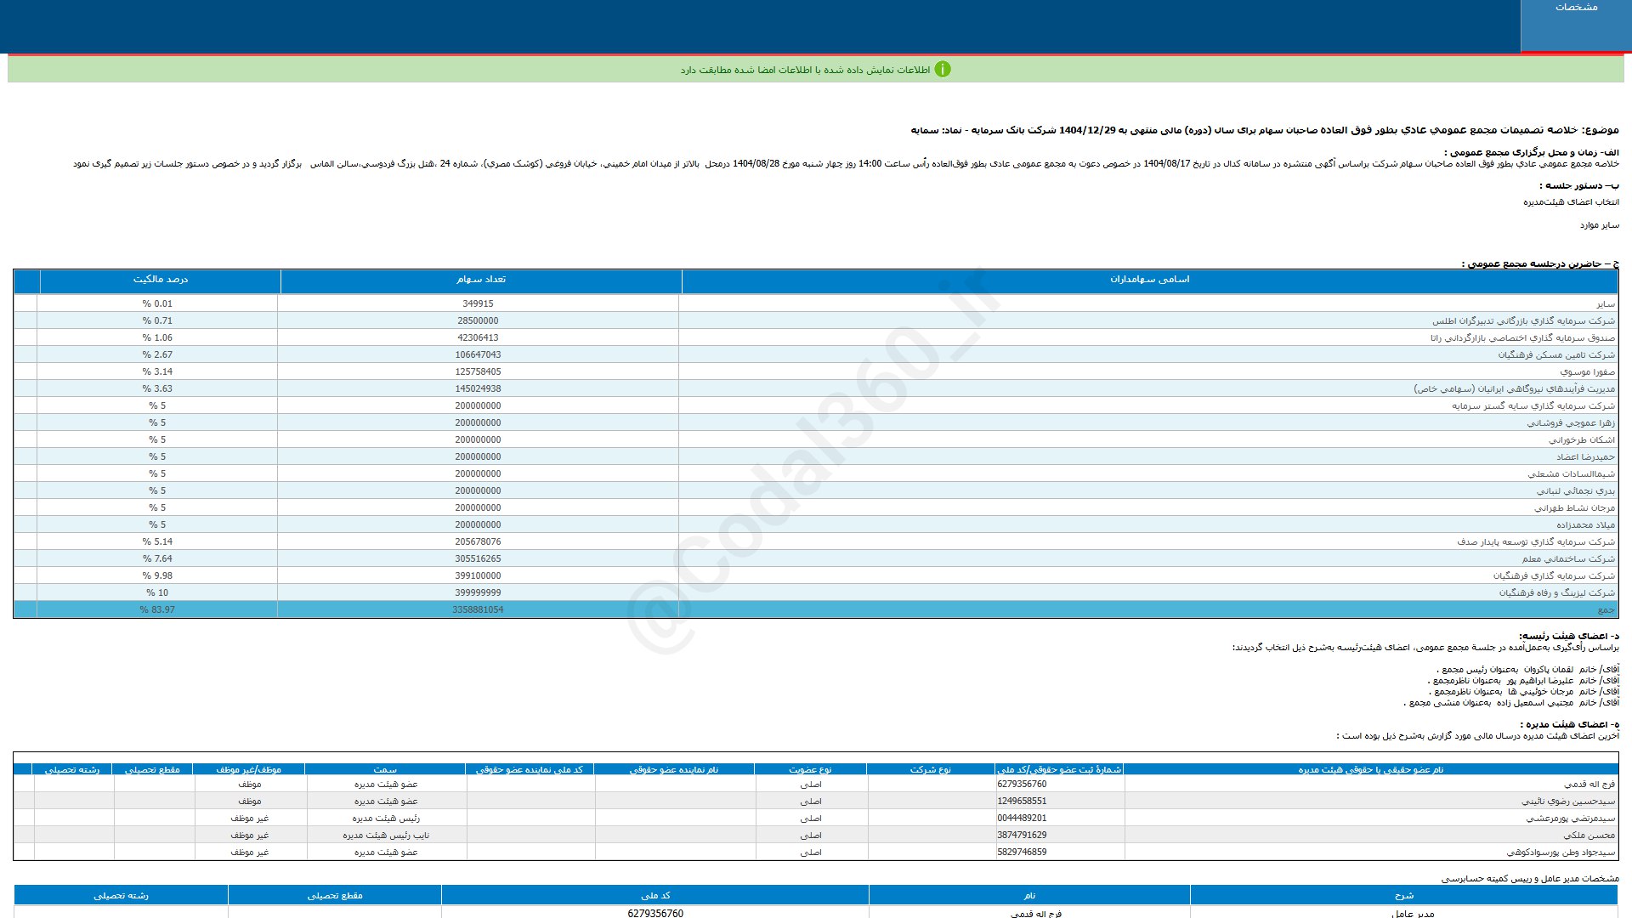Click رئیس هیئت مدیره position cell
Viewport: 1632px width, 918px height.
pos(386,819)
